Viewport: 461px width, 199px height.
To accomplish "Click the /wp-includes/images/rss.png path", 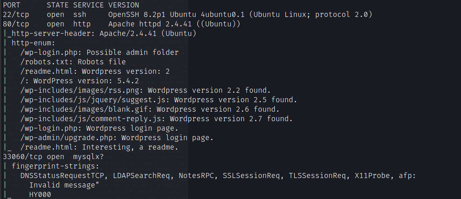I will point(82,90).
